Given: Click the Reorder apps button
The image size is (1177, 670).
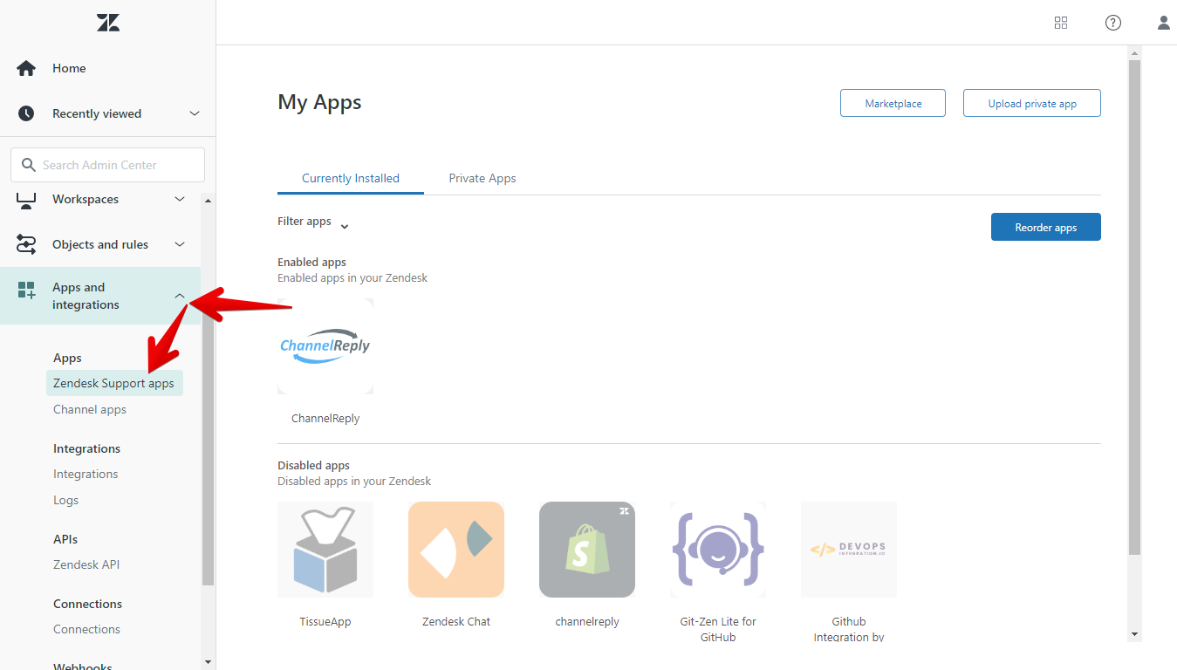Looking at the screenshot, I should point(1046,227).
